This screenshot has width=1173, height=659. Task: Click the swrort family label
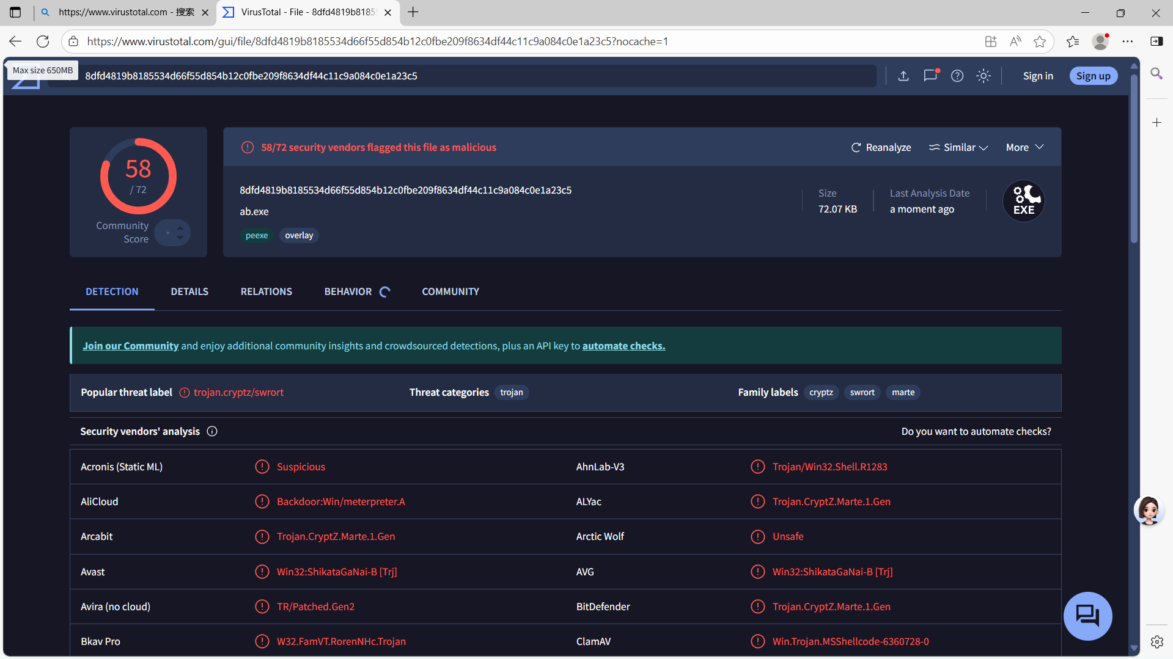(862, 392)
